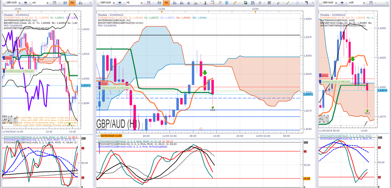Expand chart type arrow in H1 toolbar
This screenshot has width=391, height=188.
point(153,3)
